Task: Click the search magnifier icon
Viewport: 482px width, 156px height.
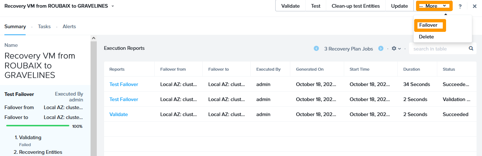Action: tap(471, 48)
